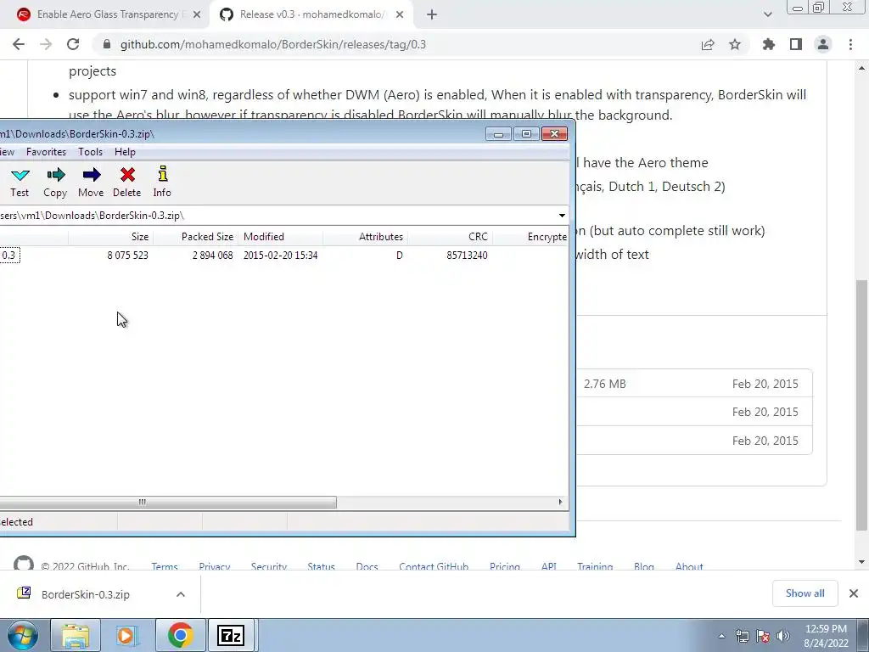Go forward in Chrome
The width and height of the screenshot is (869, 652).
tap(46, 44)
